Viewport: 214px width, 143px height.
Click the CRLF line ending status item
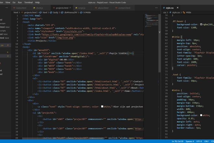click(x=206, y=141)
